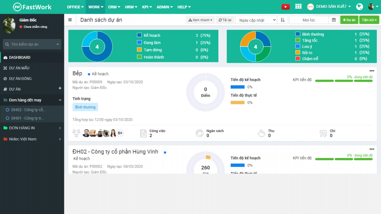Screen dimensions: 381x214
Task: Click the project members trophy icon
Action: tap(76, 133)
